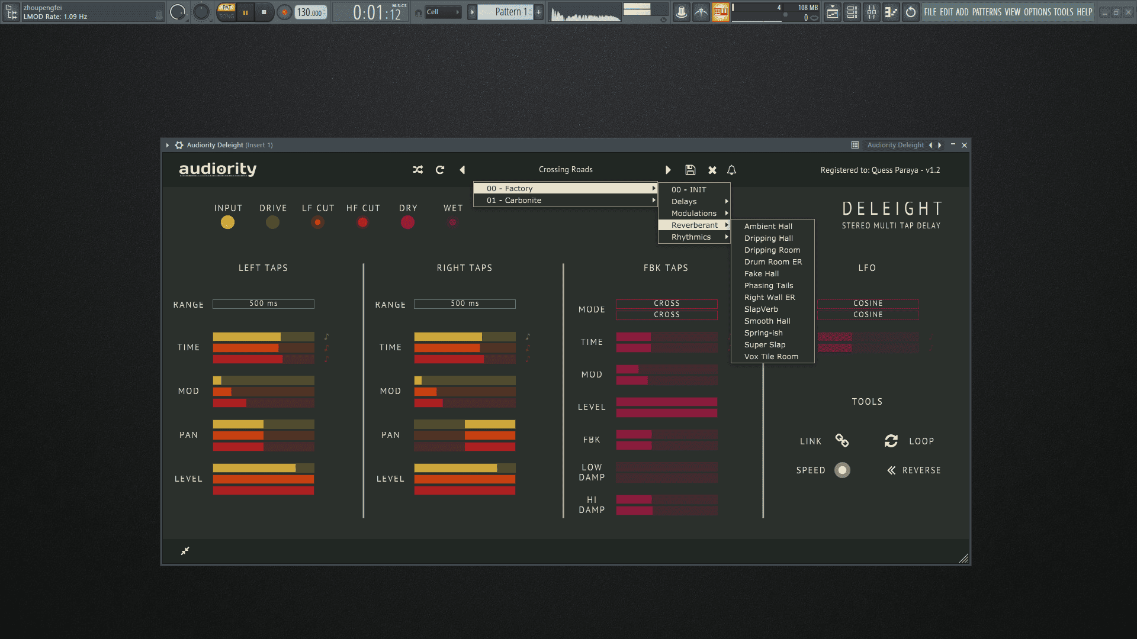Click the chain LINK icon
This screenshot has height=639, width=1137.
[x=842, y=441]
